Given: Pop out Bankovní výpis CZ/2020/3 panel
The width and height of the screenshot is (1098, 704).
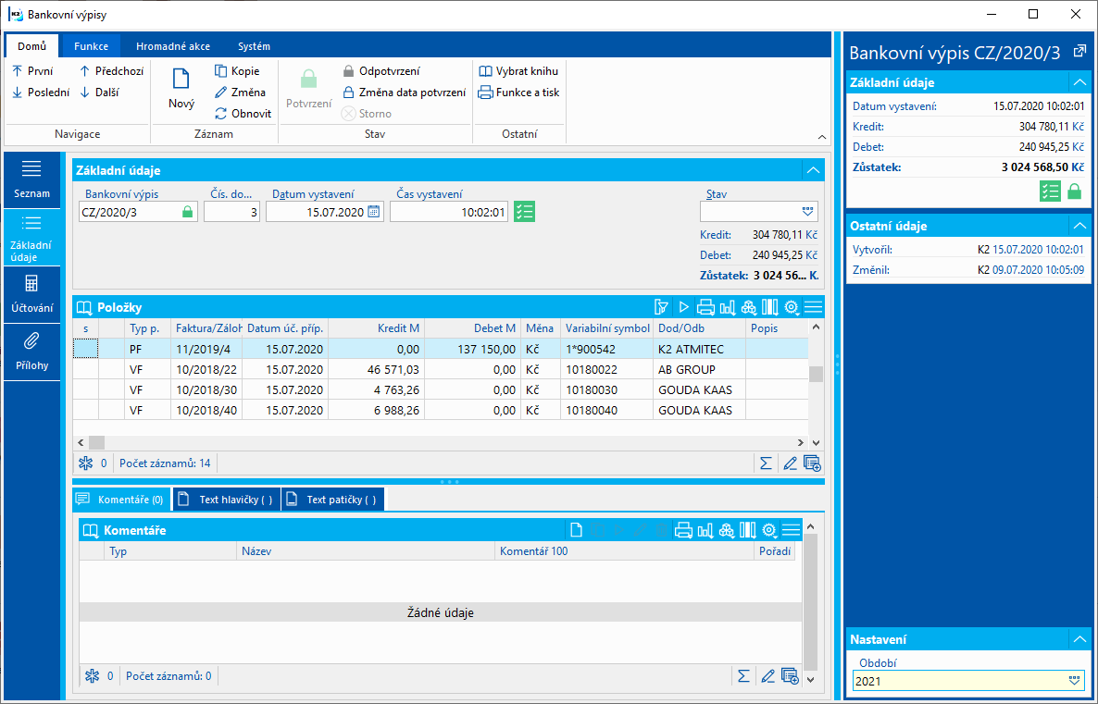Looking at the screenshot, I should pyautogui.click(x=1079, y=51).
